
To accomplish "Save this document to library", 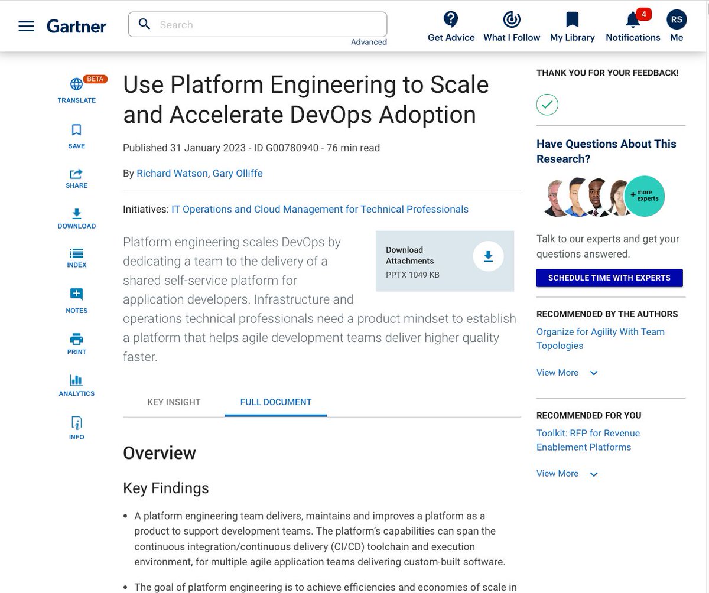I will coord(76,135).
